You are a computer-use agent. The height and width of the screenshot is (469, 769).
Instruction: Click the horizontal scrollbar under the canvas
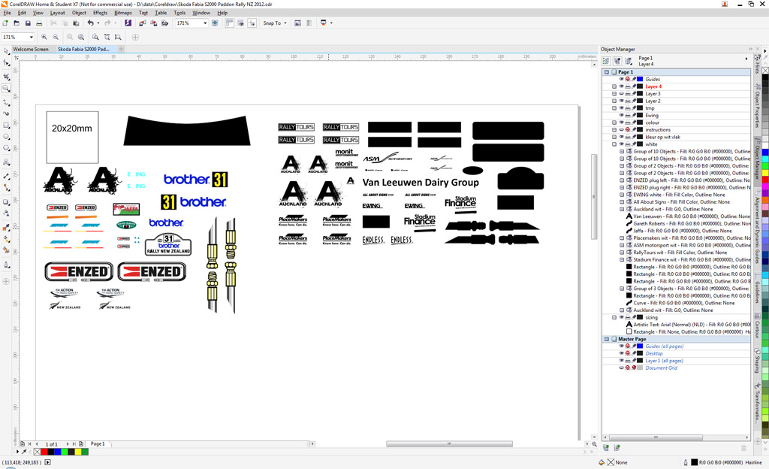tap(449, 443)
